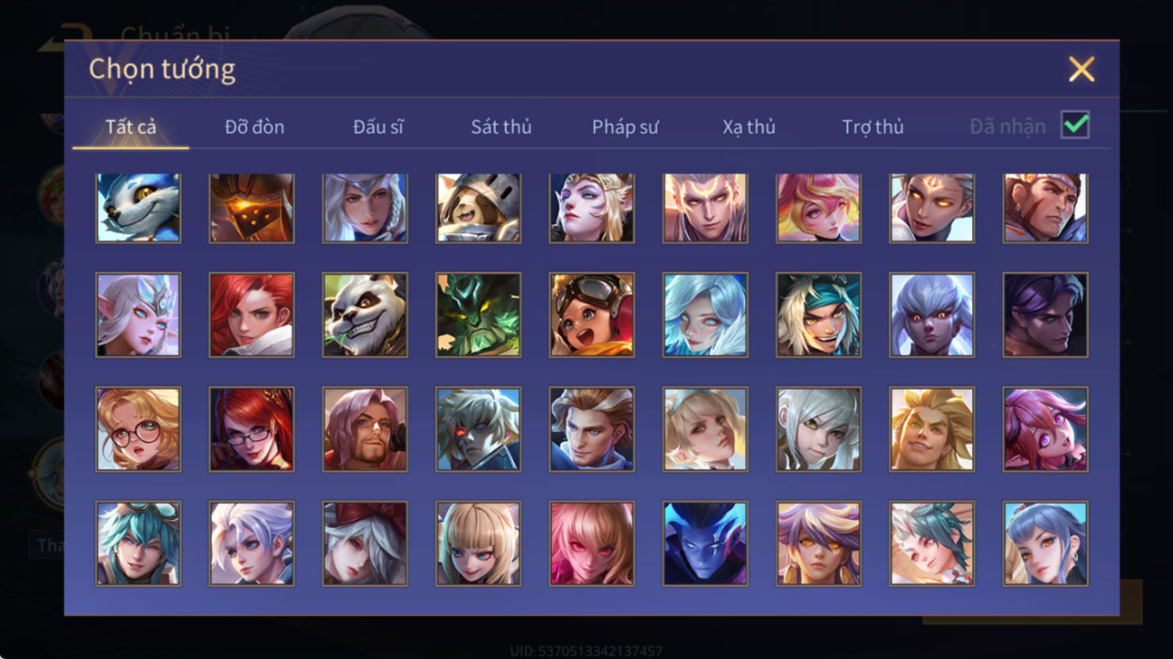Pick the panda hero portrait
1173x659 pixels.
tap(365, 315)
